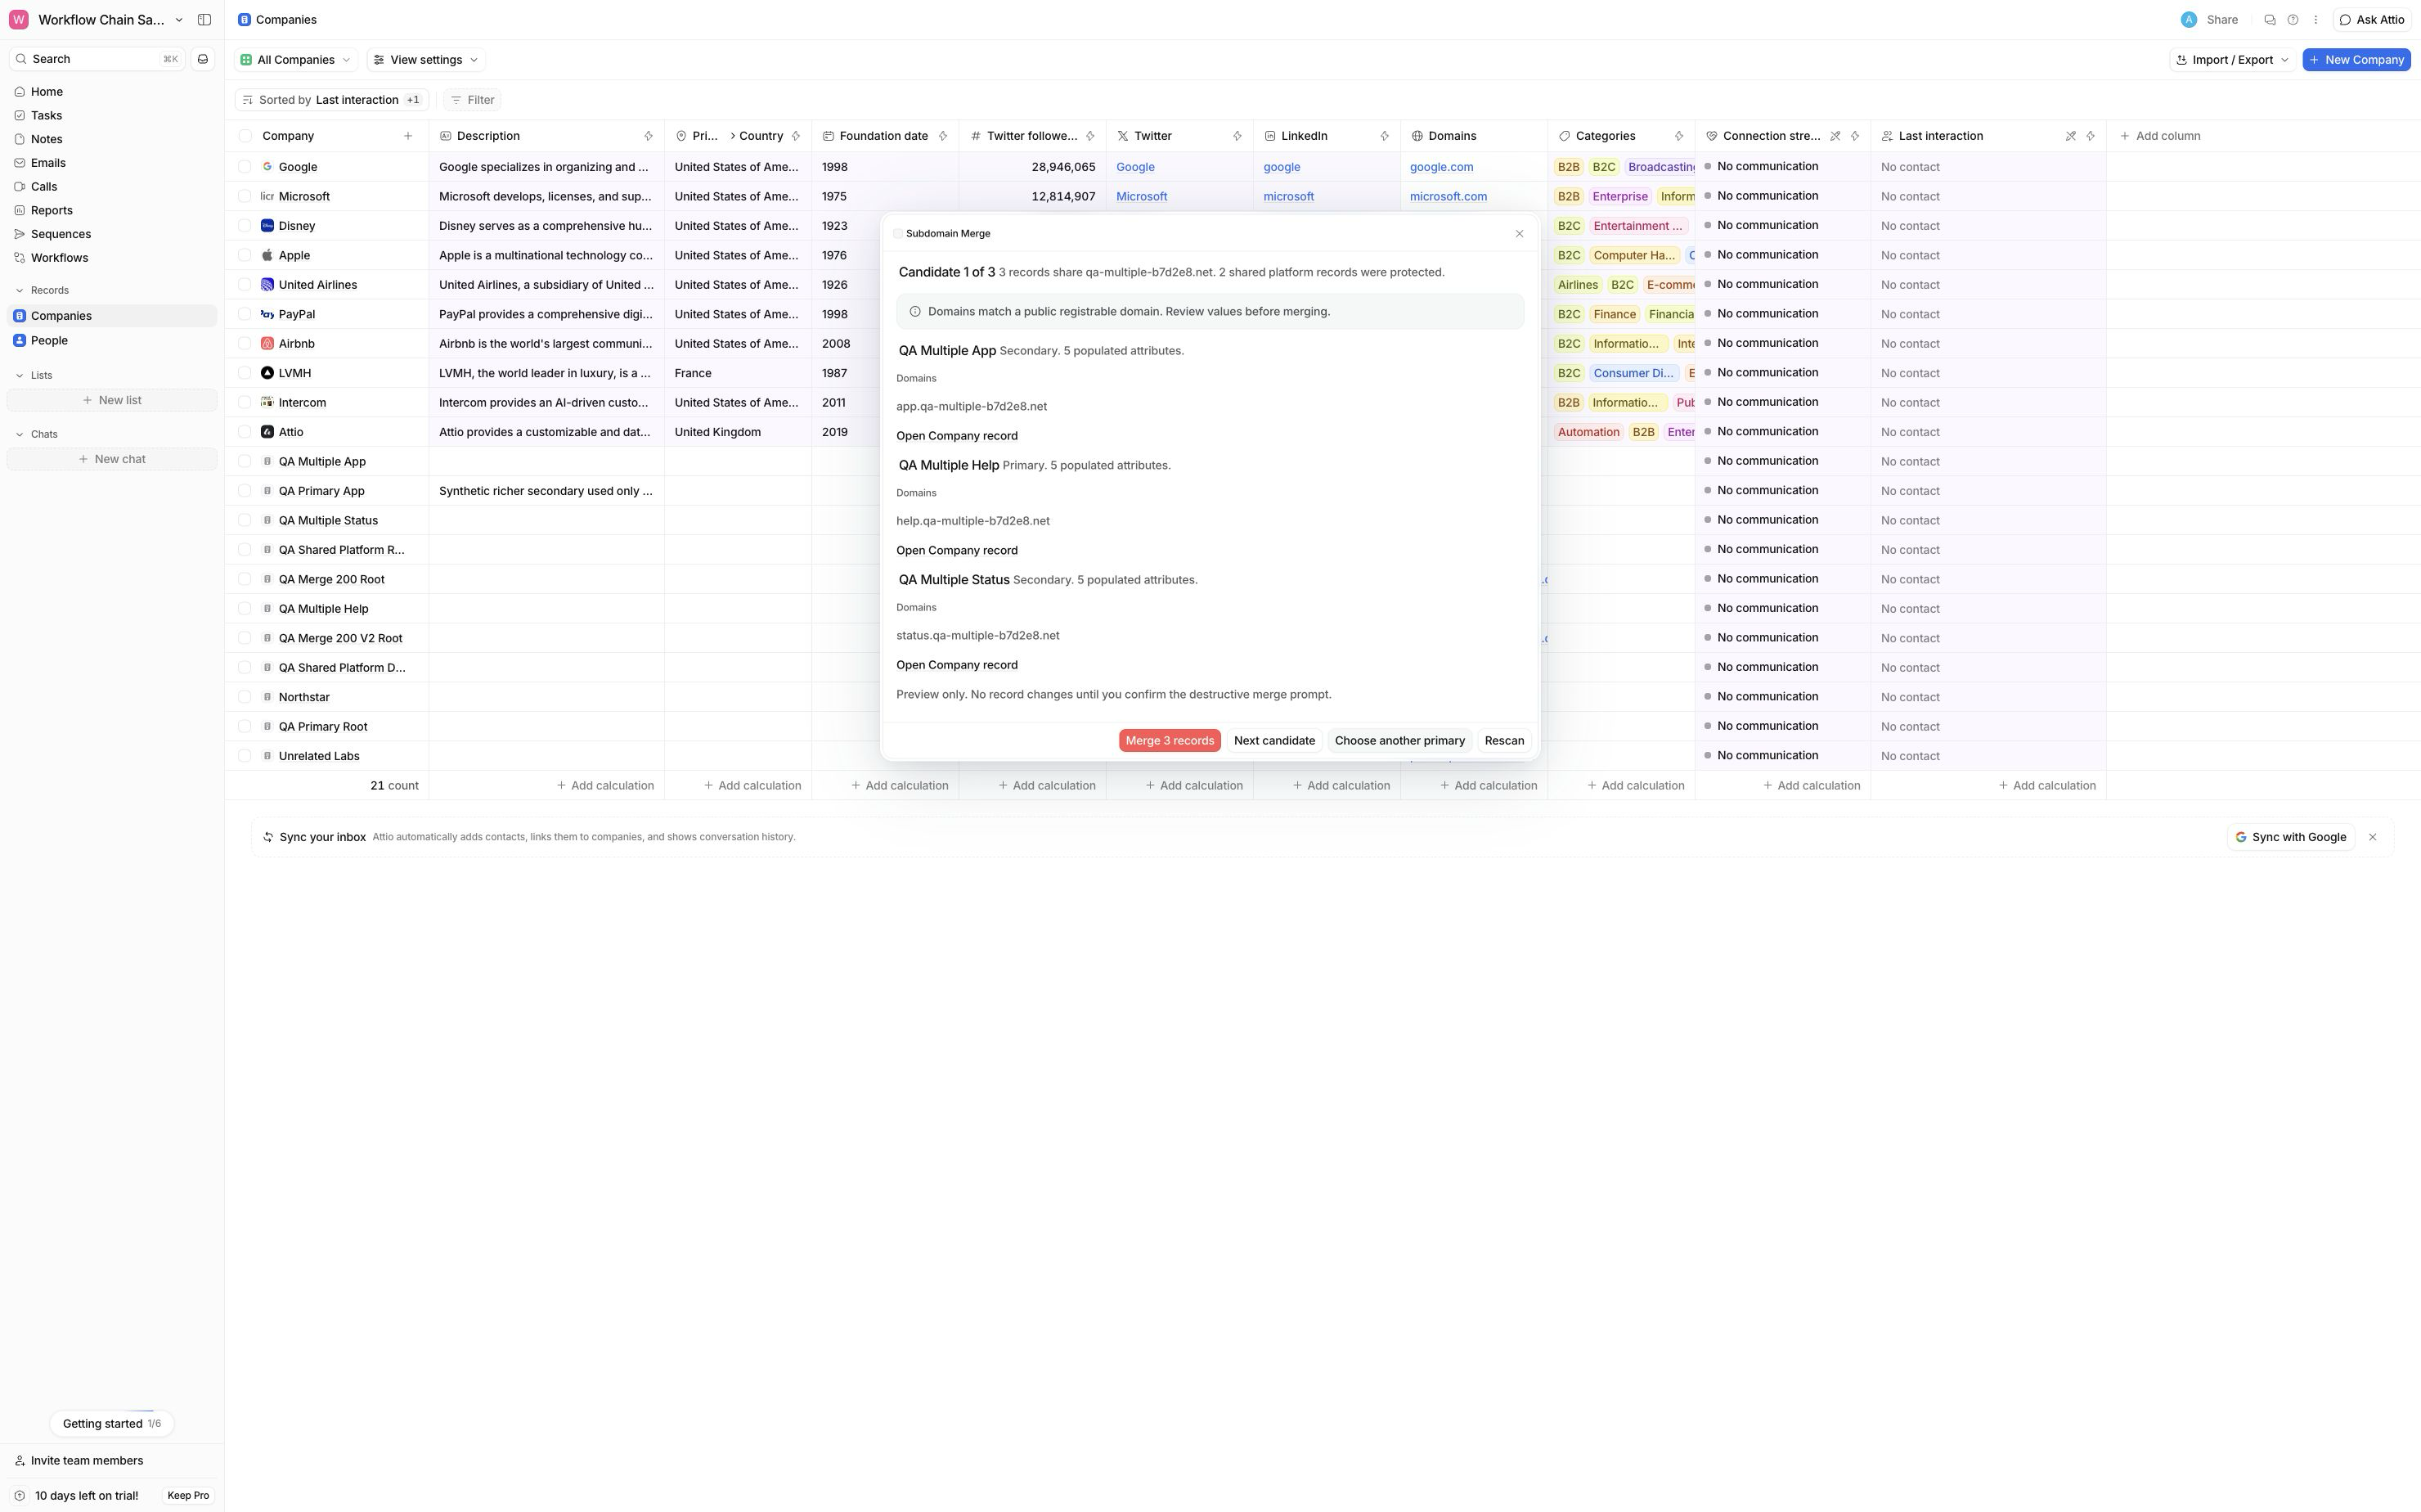Click the Automation tag in the Attio row
This screenshot has width=2421, height=1512.
(1588, 432)
